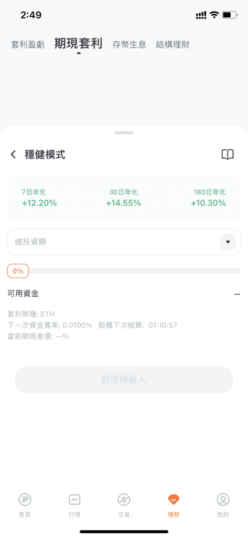The image size is (248, 538).
Task: Go to 首頁 home icon
Action: 25,500
